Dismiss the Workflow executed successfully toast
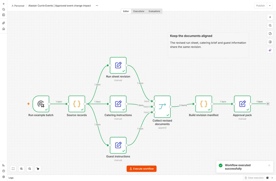276x181 pixels. pyautogui.click(x=269, y=165)
